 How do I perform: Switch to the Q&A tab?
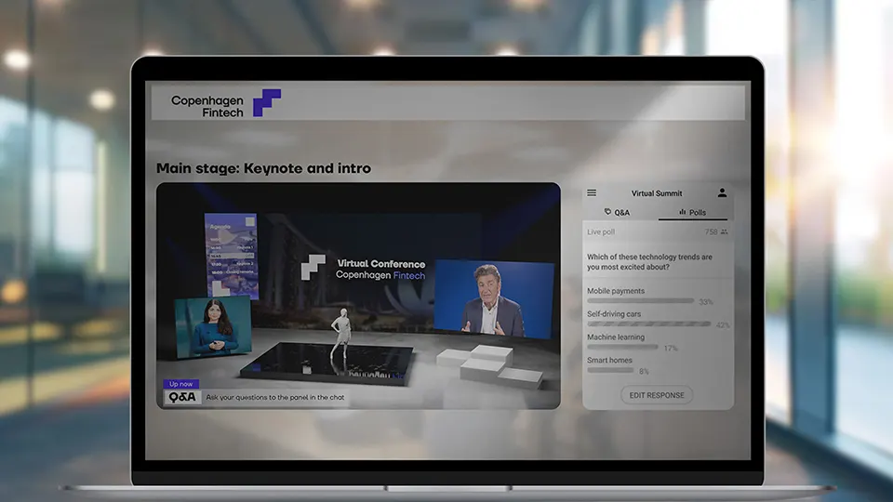point(618,212)
